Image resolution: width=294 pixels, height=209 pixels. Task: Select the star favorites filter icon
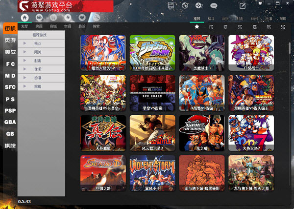coord(197,27)
